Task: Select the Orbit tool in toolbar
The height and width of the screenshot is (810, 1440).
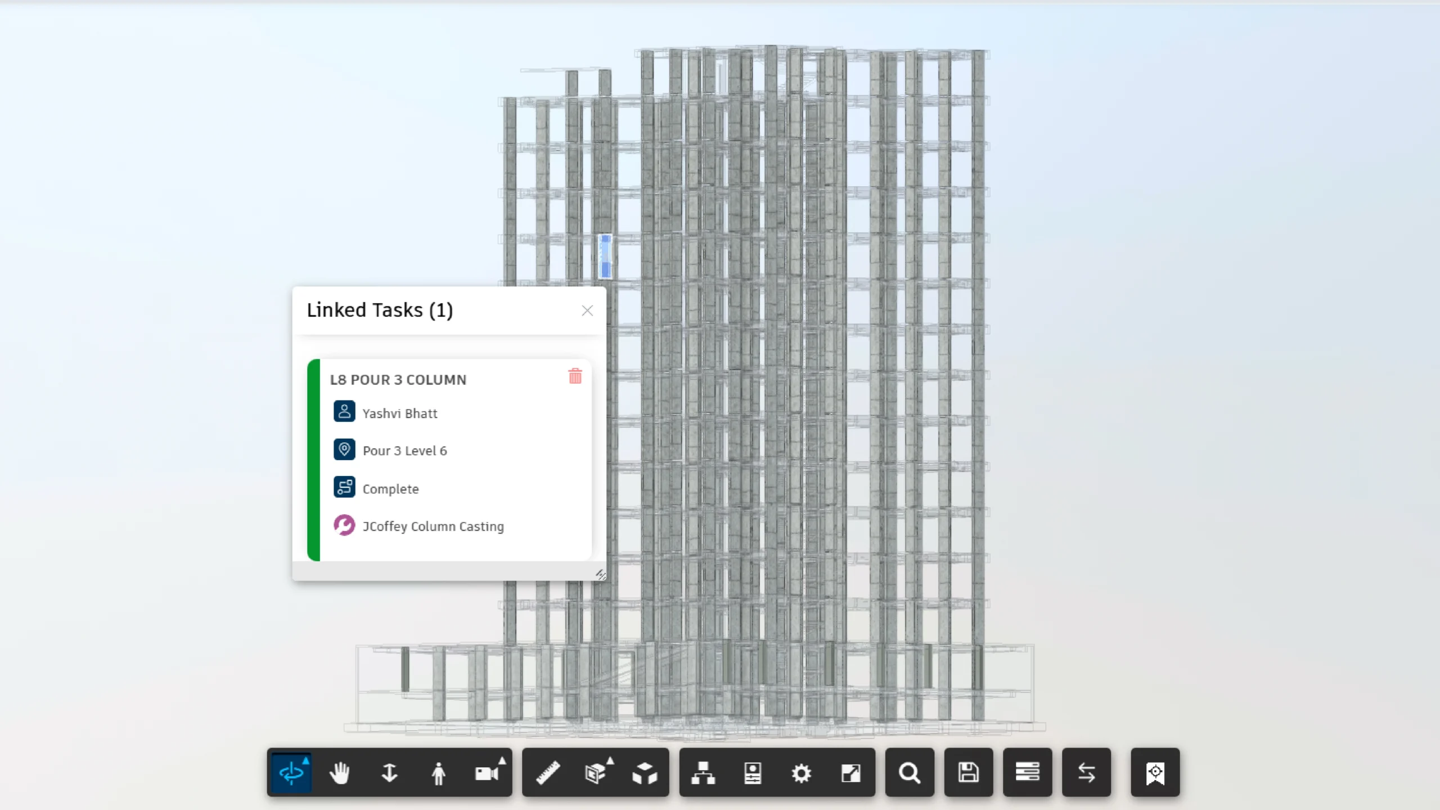Action: [x=291, y=773]
